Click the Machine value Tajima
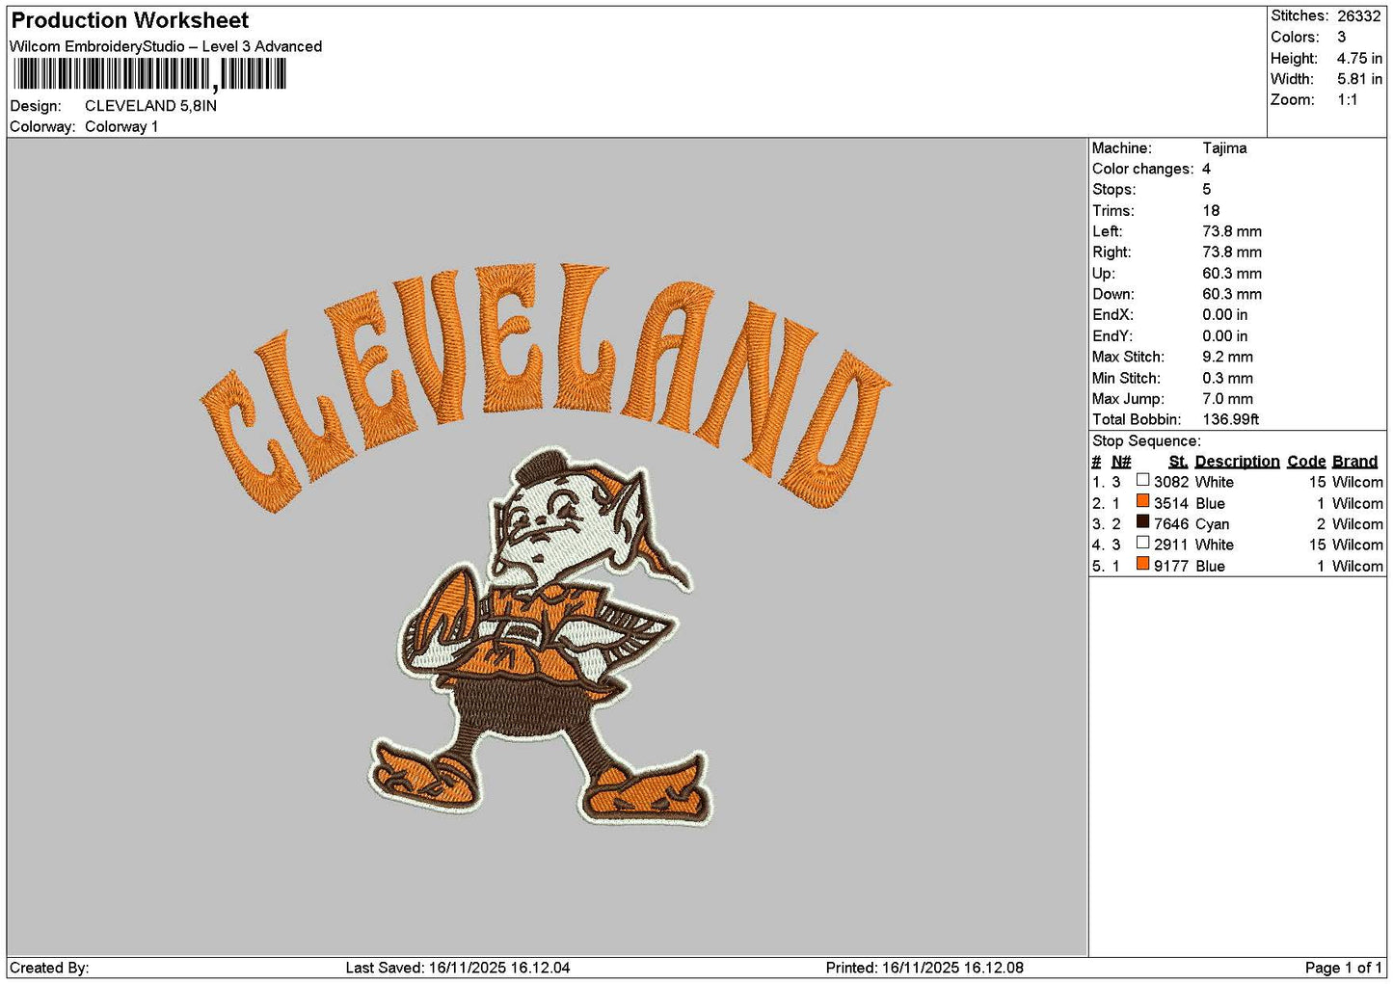Viewport: 1393px width, 984px height. tap(1224, 148)
